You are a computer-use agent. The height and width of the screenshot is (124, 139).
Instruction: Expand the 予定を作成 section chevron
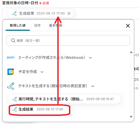tap(42, 72)
